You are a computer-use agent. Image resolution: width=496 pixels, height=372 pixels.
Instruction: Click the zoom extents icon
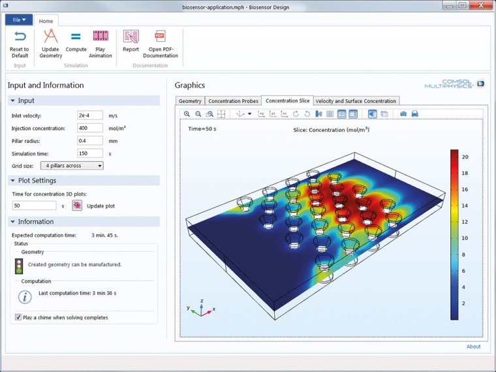[221, 114]
